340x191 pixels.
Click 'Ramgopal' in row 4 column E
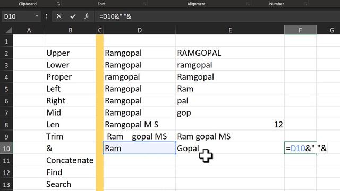click(x=230, y=77)
